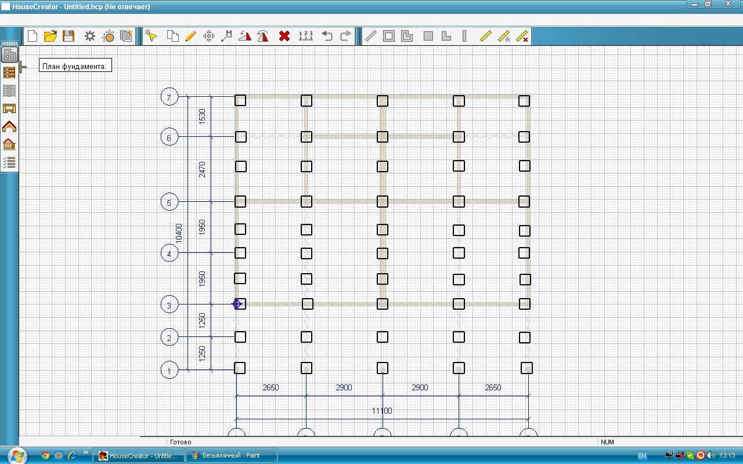Select axis marker circle 5
This screenshot has height=464, width=743.
[169, 202]
